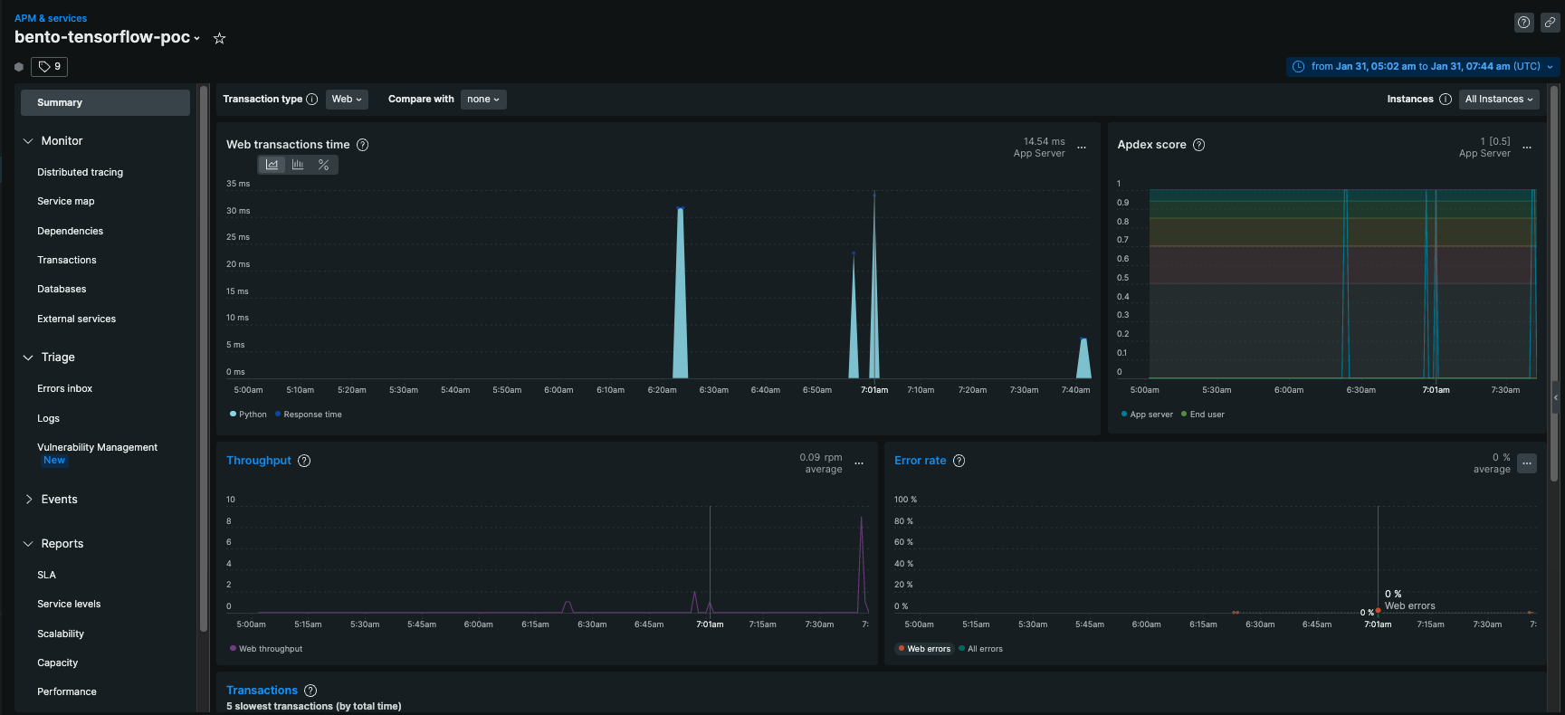Viewport: 1565px width, 715px height.
Task: Click the 7:01am marker on transactions chart
Action: (874, 390)
